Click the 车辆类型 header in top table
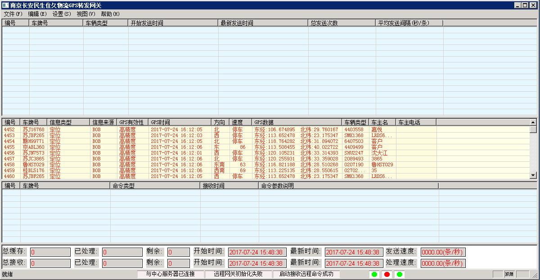The height and width of the screenshot is (280, 540). pos(106,23)
